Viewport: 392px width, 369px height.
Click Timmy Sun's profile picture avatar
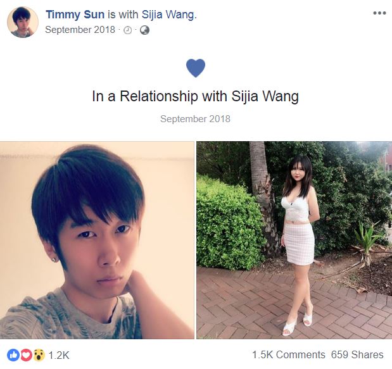[x=23, y=22]
